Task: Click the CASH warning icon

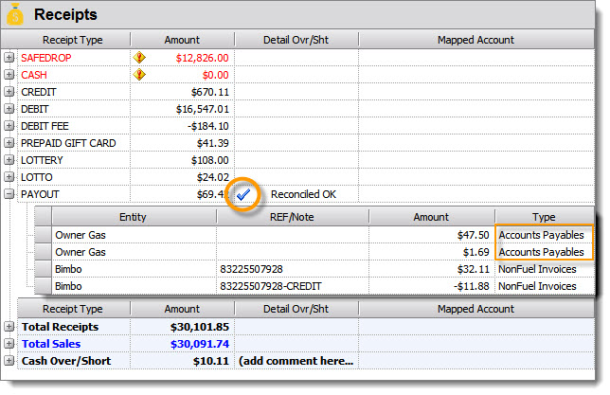Action: coord(139,75)
